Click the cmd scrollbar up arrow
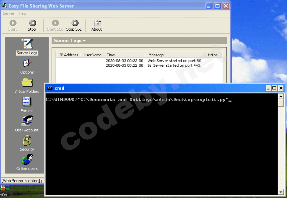The image size is (287, 198). [x=281, y=96]
